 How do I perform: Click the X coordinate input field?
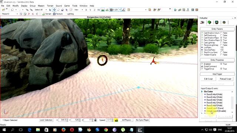click(63, 120)
